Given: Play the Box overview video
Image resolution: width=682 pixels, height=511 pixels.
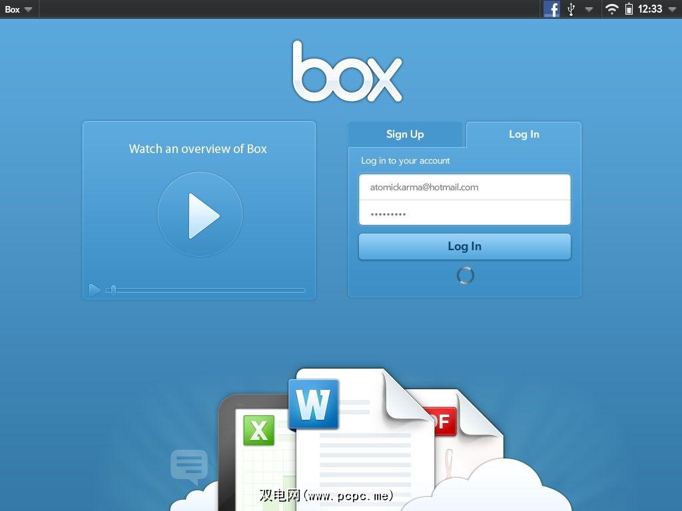Looking at the screenshot, I should click(200, 215).
